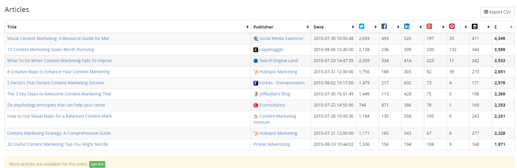Toggle sort on the Sigma total column
This screenshot has width=517, height=168.
coord(511,27)
